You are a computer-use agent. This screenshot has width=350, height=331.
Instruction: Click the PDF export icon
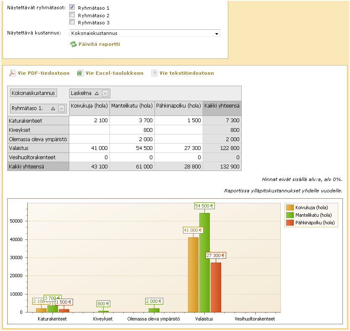(13, 73)
